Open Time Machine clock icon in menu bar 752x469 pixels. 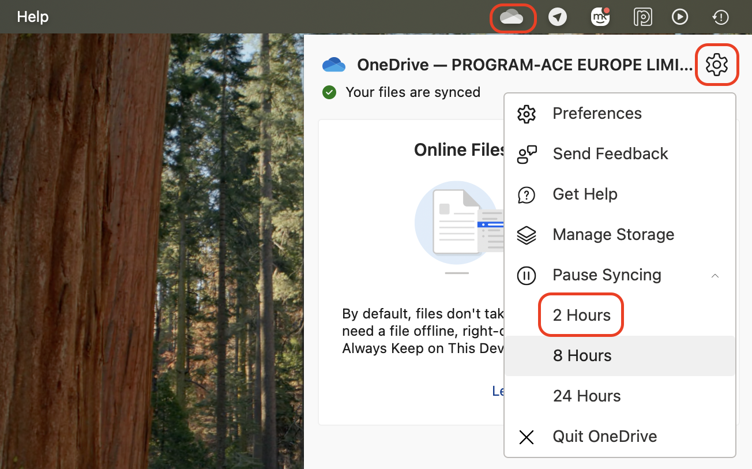click(x=720, y=17)
